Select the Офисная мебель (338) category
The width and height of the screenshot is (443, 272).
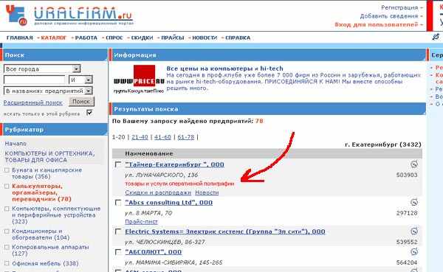[x=45, y=264]
